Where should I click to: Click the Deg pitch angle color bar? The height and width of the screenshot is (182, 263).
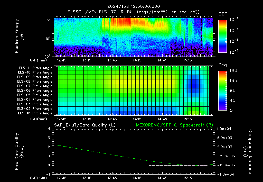pos(222,90)
